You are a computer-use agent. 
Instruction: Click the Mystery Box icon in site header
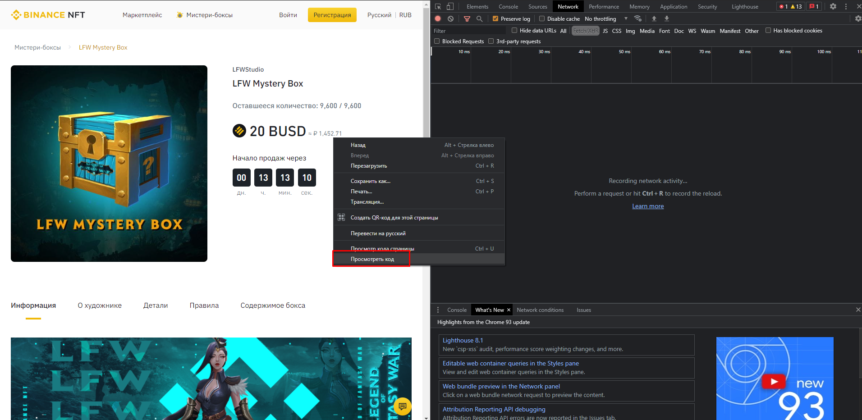pos(180,15)
